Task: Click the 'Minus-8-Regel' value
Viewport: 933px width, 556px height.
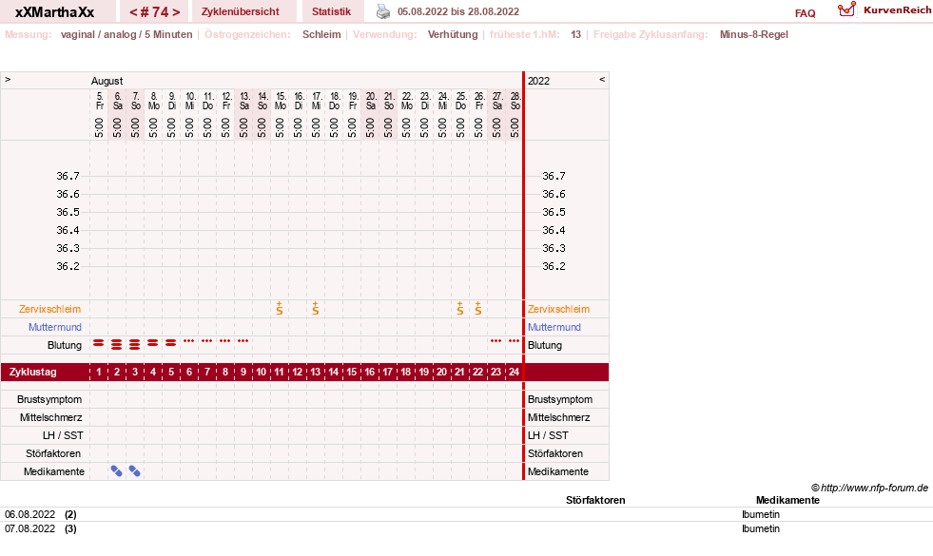Action: tap(754, 34)
